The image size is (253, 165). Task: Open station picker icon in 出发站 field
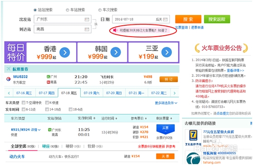[x=87, y=19]
